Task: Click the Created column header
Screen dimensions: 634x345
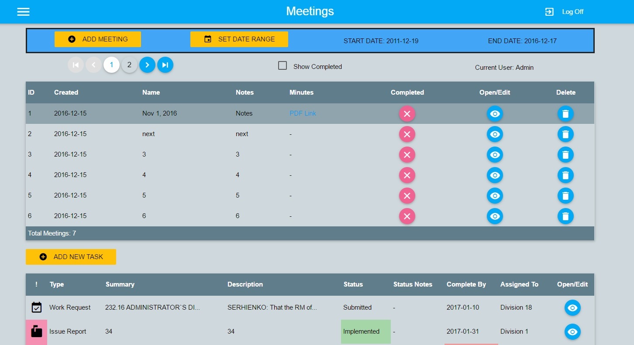Action: [x=66, y=92]
